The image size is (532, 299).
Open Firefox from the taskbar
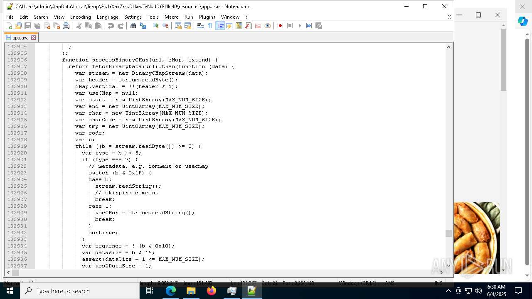(212, 291)
